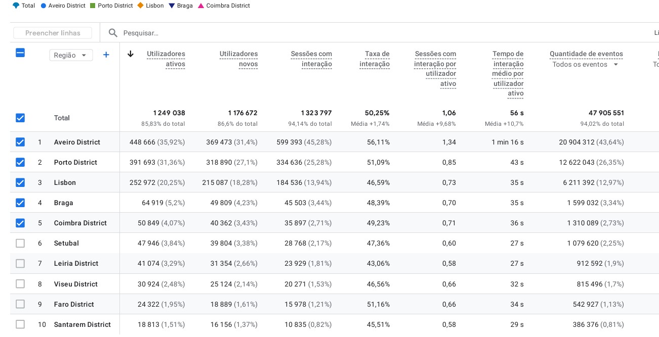Image resolution: width=659 pixels, height=337 pixels.
Task: Sort by Utilizadores novos column header
Action: pyautogui.click(x=238, y=59)
